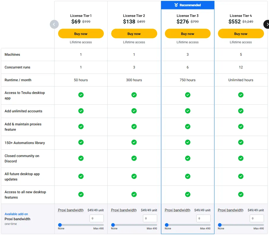
Task: Click Tier 3 Discord community checkmark
Action: point(187,158)
